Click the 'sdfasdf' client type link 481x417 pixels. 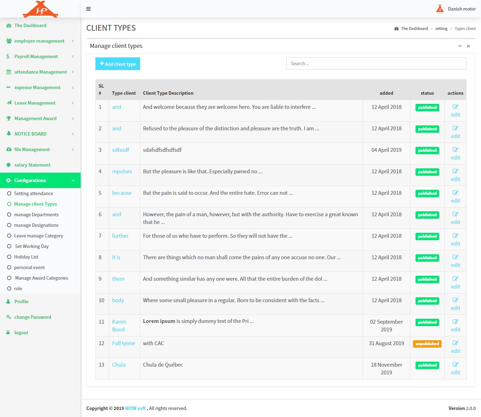120,150
